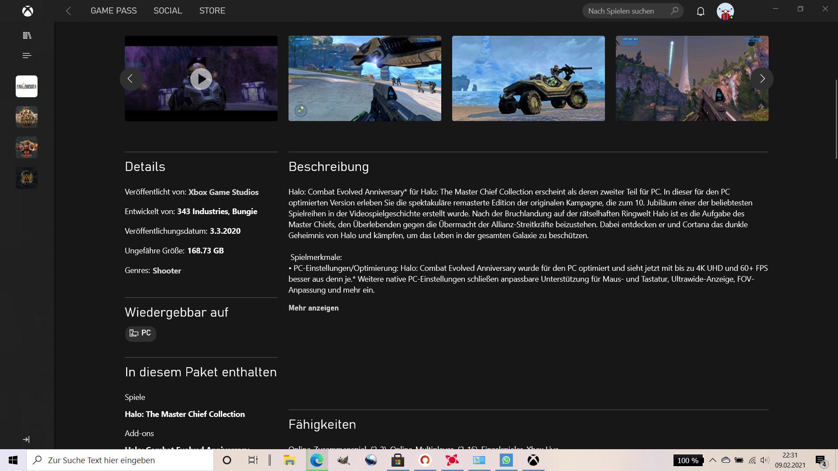Open the Warthog vehicle screenshot thumbnail
This screenshot has width=838, height=471.
tap(528, 78)
